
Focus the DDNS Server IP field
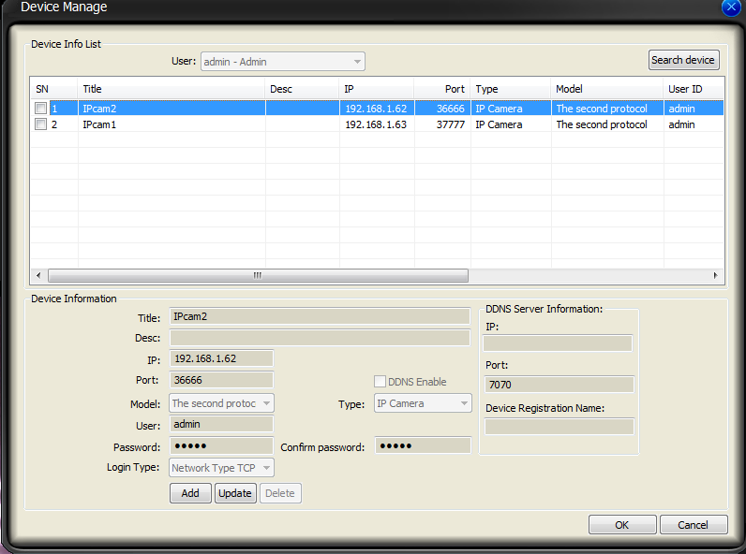pyautogui.click(x=558, y=343)
